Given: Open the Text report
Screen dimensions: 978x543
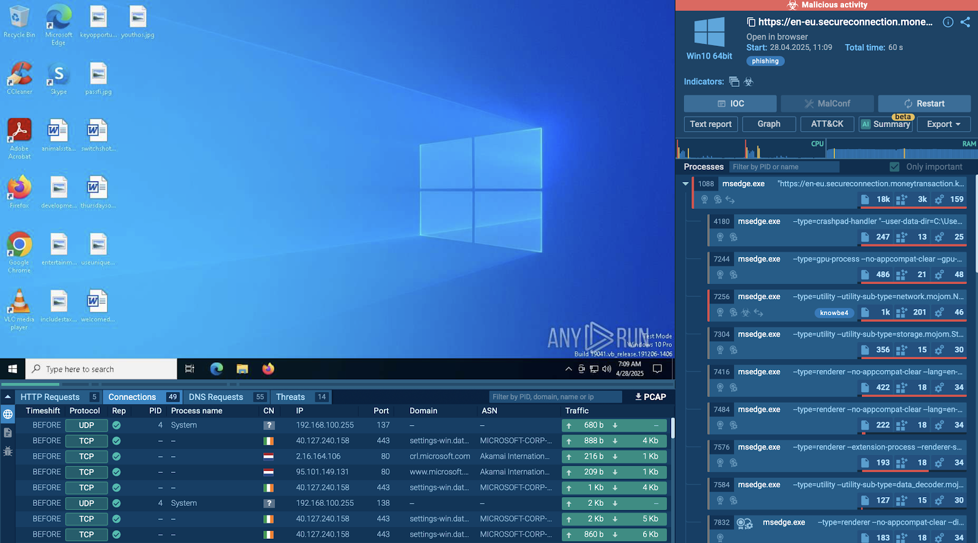Looking at the screenshot, I should pos(710,124).
